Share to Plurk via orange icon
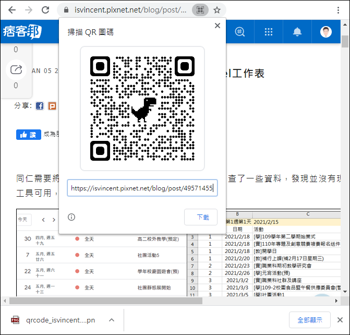Screen dimensions: 350x335 (52, 106)
